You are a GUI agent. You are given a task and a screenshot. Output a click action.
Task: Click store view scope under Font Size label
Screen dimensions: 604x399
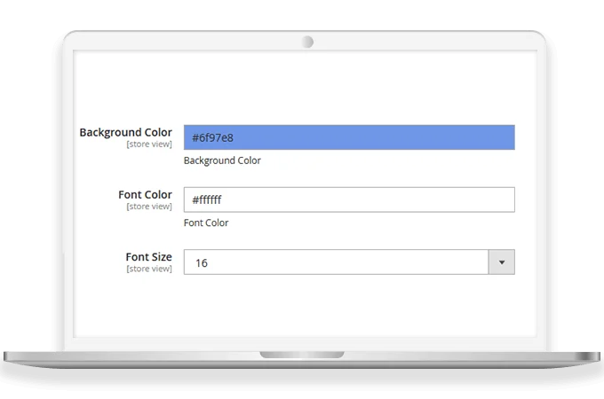click(x=149, y=268)
